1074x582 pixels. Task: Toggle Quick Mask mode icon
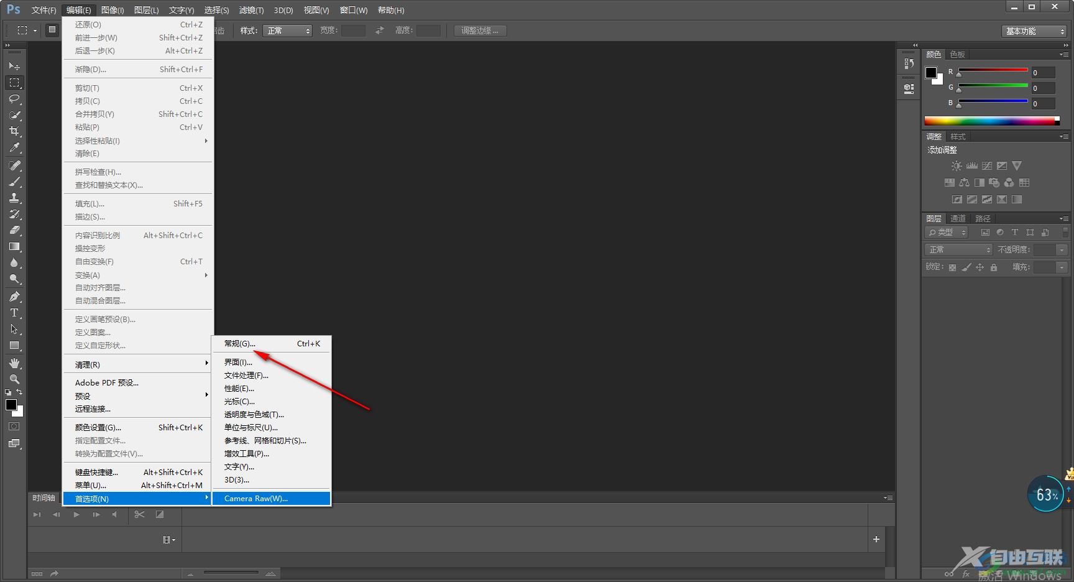point(14,427)
